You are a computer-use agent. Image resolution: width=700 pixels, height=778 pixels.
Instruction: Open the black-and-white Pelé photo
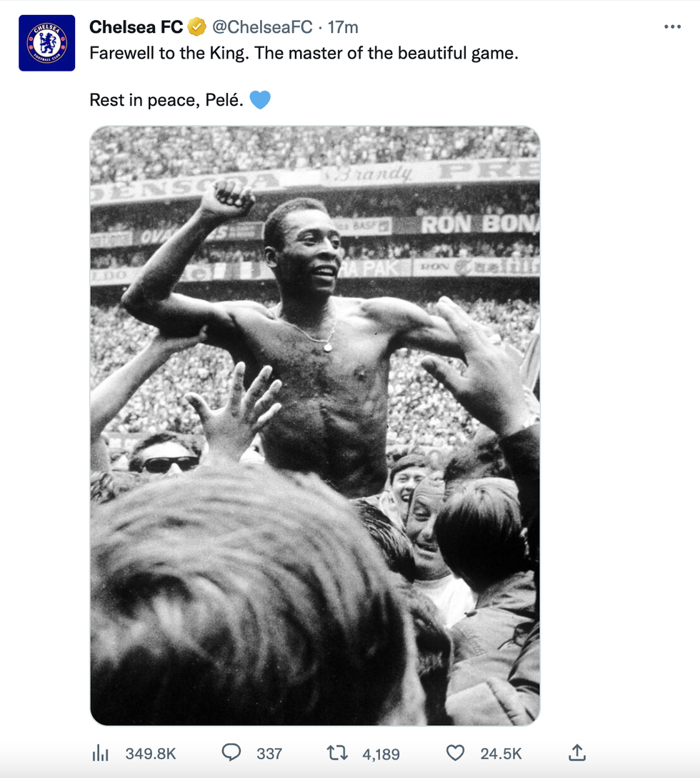[x=314, y=425]
